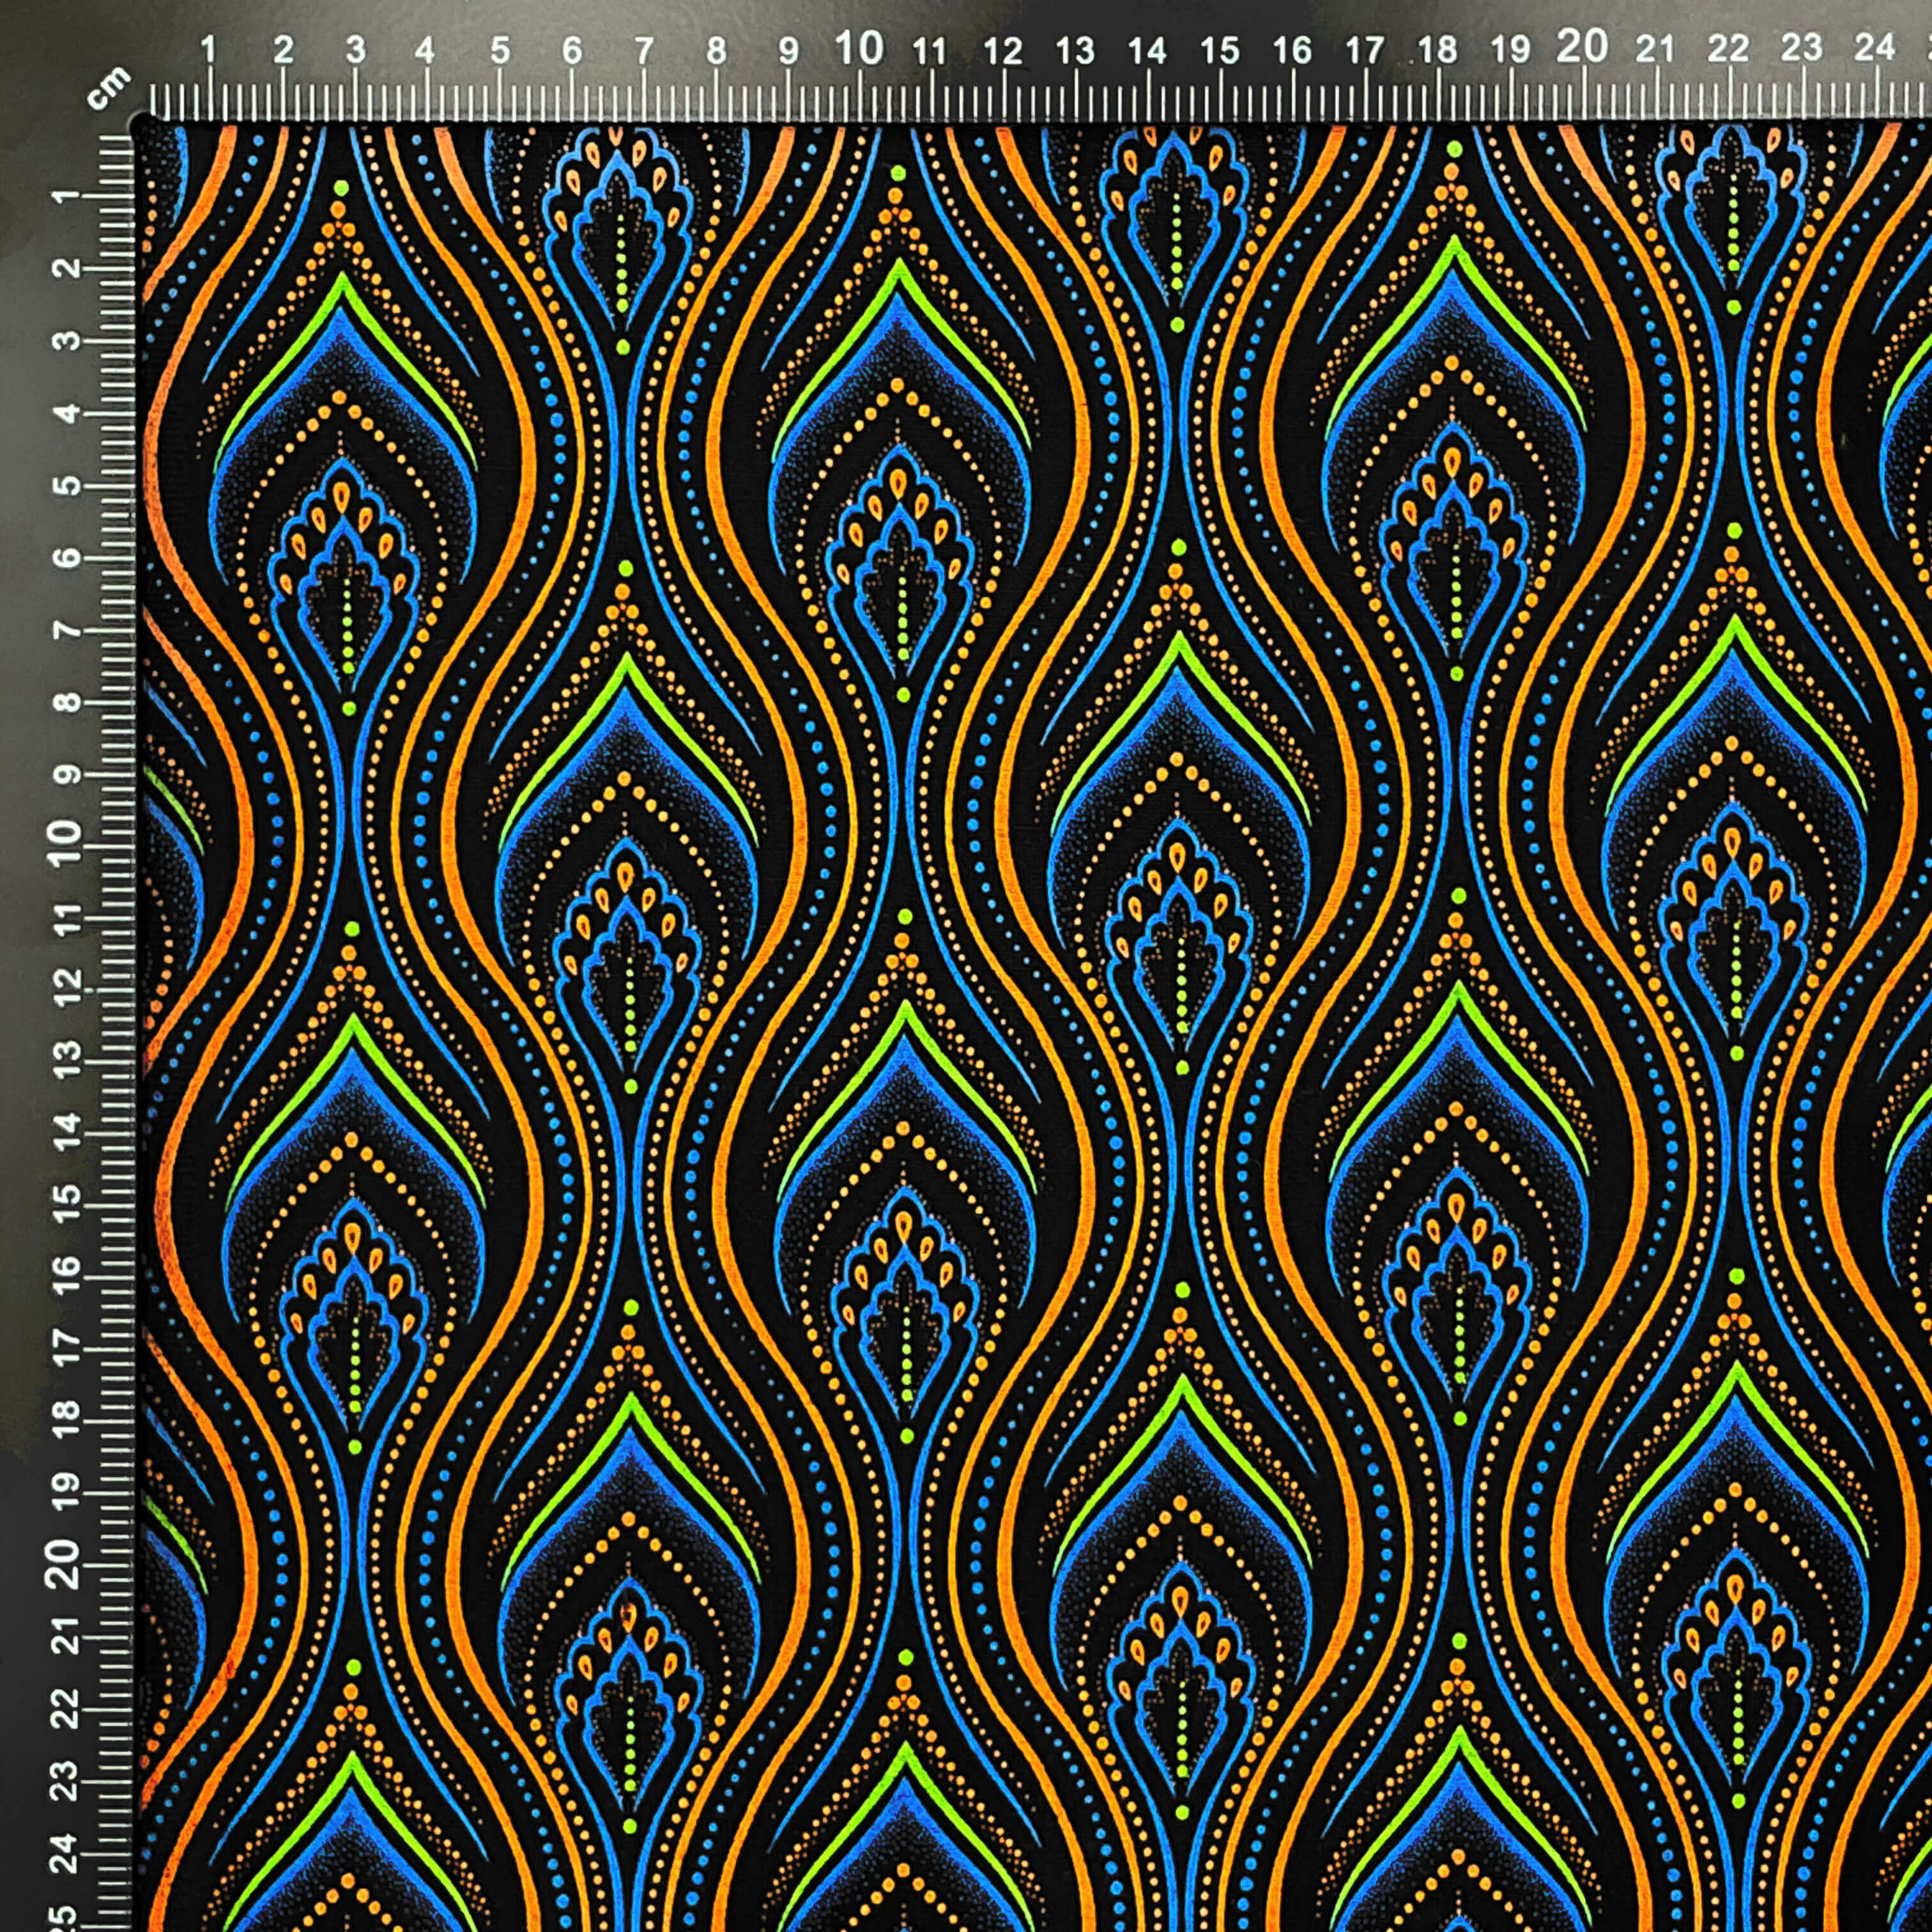Click number 4 on the vertical ruler
This screenshot has width=1932, height=1932.
(67, 414)
